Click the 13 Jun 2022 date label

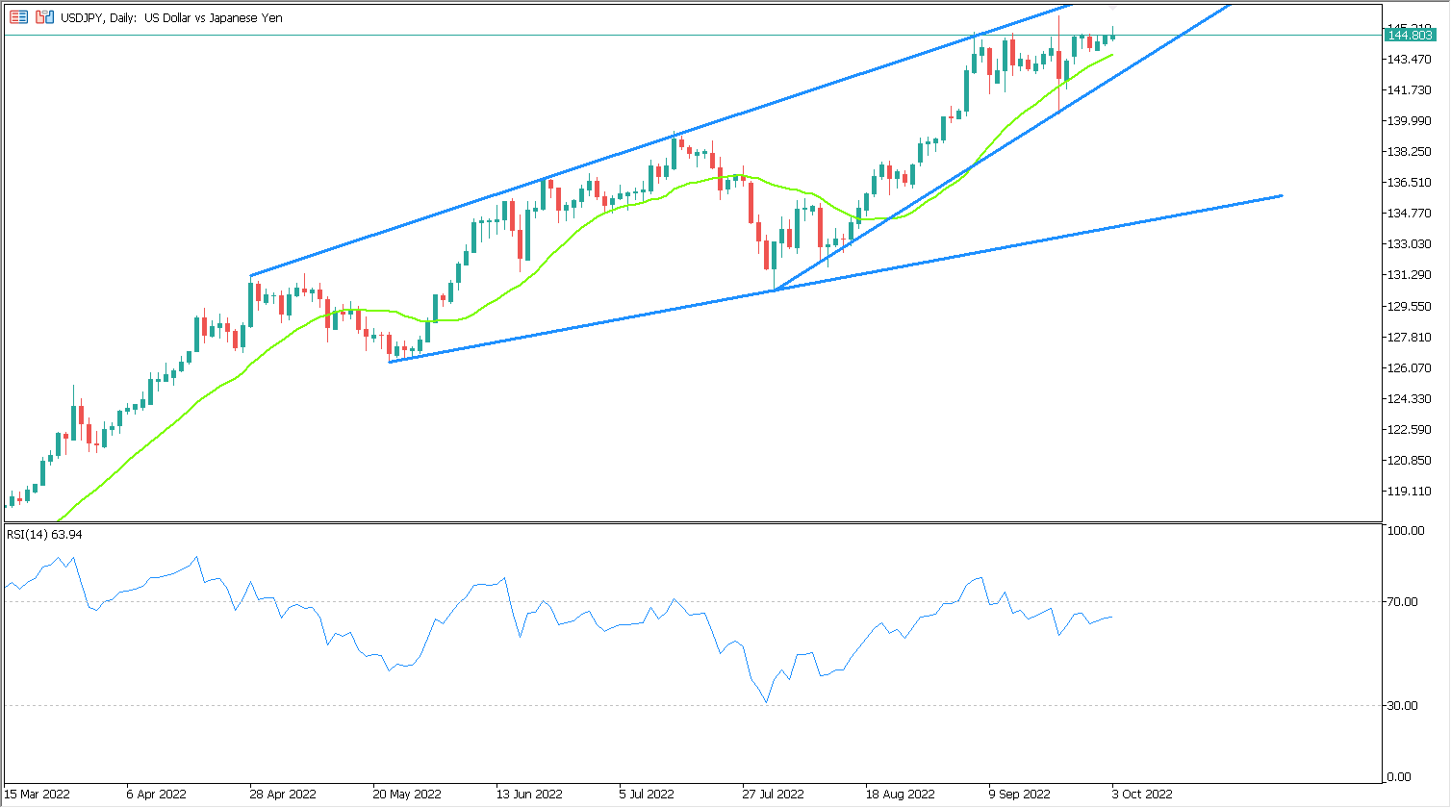coord(529,795)
